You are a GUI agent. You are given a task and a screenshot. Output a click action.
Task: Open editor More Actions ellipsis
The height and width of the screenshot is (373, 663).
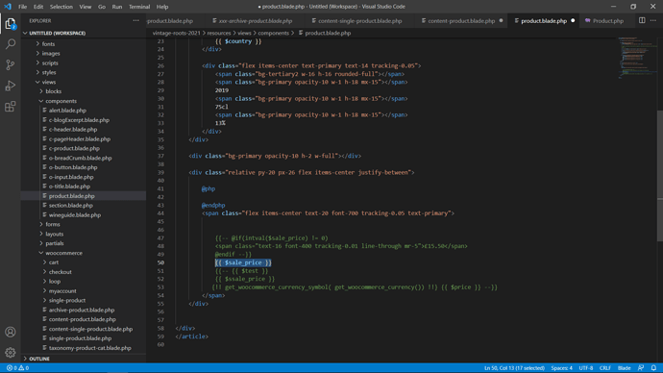(652, 20)
